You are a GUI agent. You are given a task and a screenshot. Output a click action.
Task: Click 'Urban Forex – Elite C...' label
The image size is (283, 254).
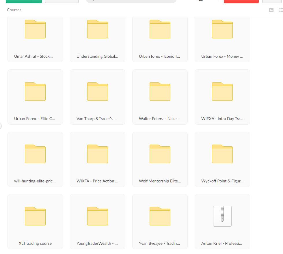click(34, 119)
